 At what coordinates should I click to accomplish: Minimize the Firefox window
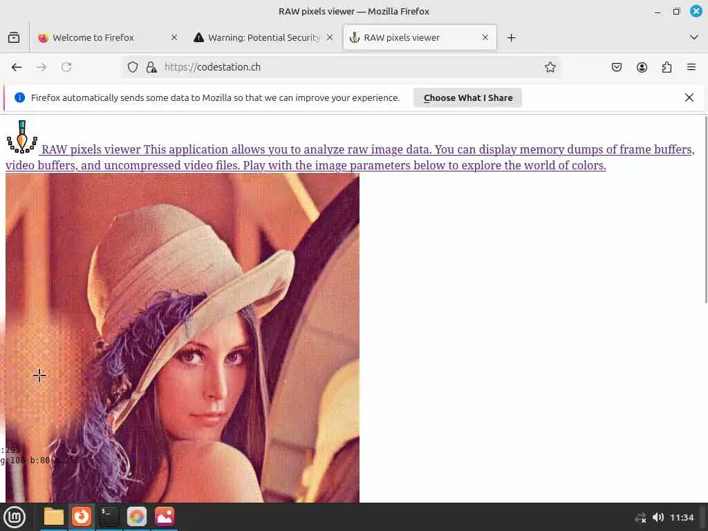click(x=658, y=11)
